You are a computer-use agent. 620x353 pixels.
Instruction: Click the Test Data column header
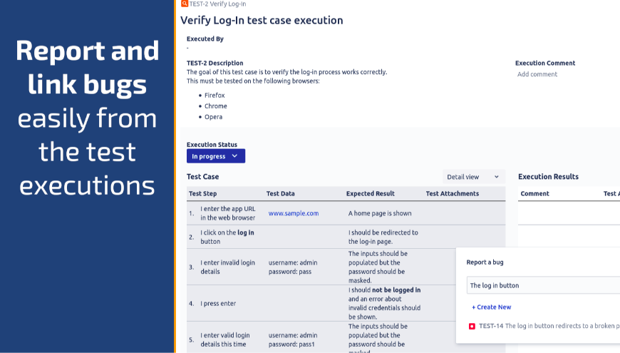click(x=280, y=193)
